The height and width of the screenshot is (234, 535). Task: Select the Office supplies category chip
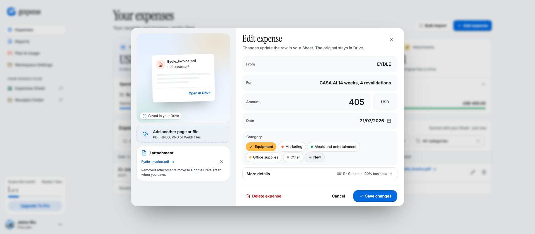264,157
